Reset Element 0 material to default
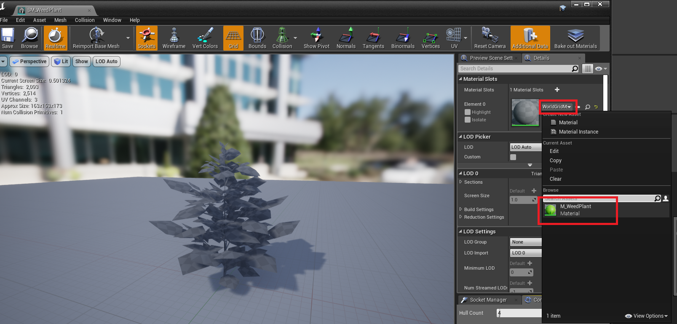 (596, 107)
